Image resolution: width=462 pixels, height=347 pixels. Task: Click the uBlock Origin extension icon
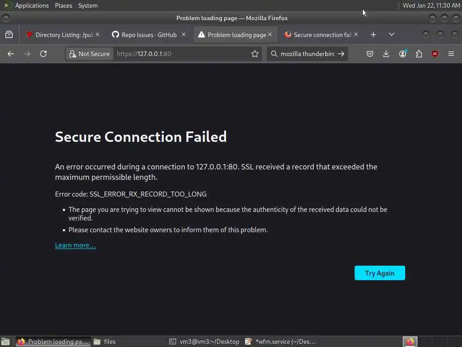(x=435, y=54)
